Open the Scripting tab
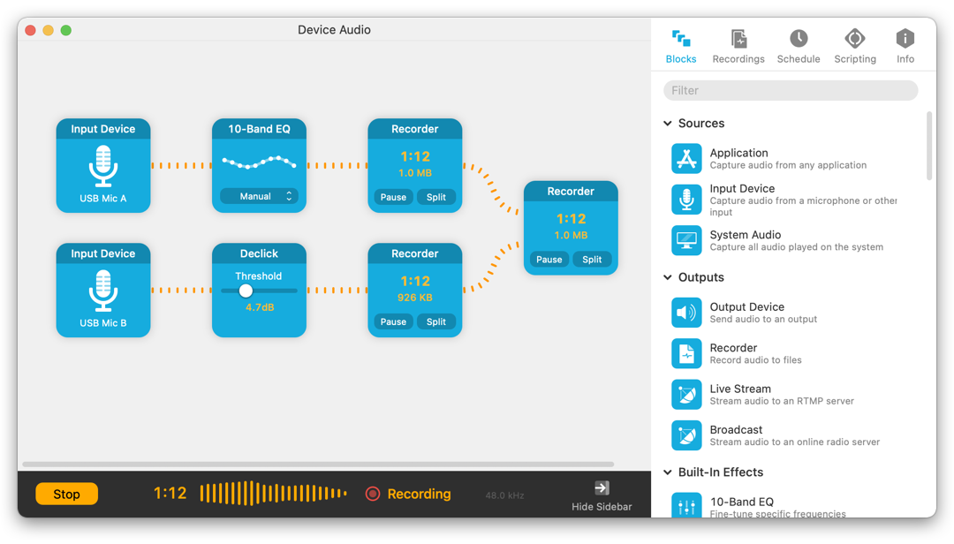Image resolution: width=954 pixels, height=544 pixels. pyautogui.click(x=855, y=46)
